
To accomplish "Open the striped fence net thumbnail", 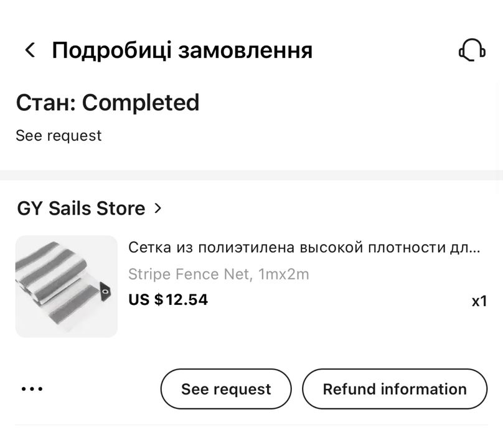I will click(x=66, y=286).
